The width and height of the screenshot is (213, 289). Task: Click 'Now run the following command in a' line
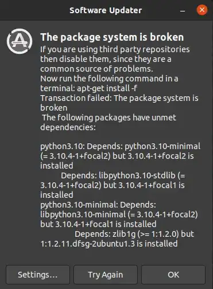click(109, 79)
